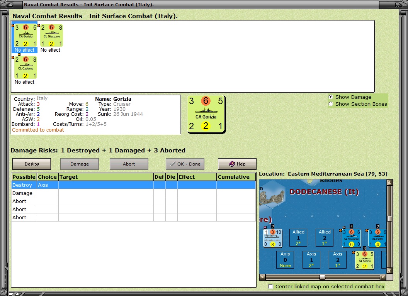This screenshot has height=296, width=408.
Task: Select the first Abort row in the table
Action: pyautogui.click(x=133, y=201)
